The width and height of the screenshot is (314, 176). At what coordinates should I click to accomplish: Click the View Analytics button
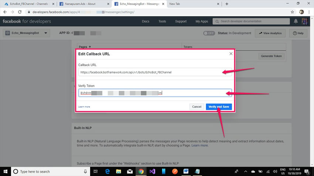click(x=270, y=33)
